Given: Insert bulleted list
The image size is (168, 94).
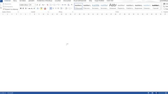Looking at the screenshot, I should click(x=51, y=5).
